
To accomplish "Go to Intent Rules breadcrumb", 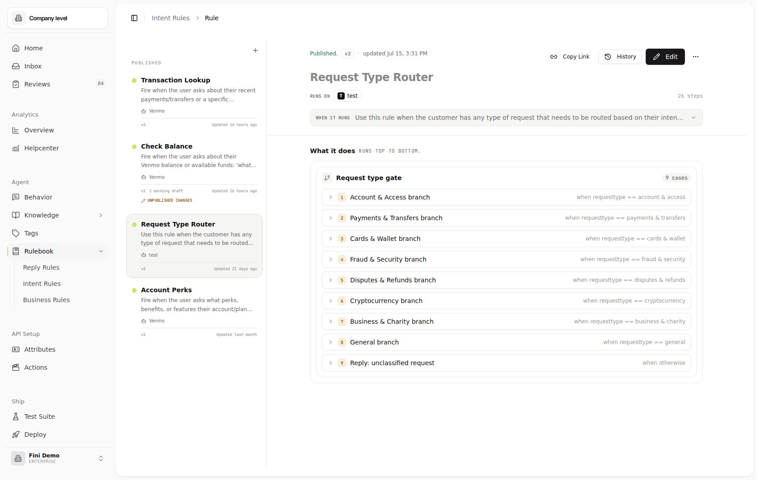I will click(171, 18).
